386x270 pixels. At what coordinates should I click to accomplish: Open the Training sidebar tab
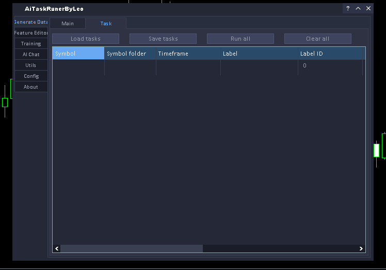[x=31, y=44]
